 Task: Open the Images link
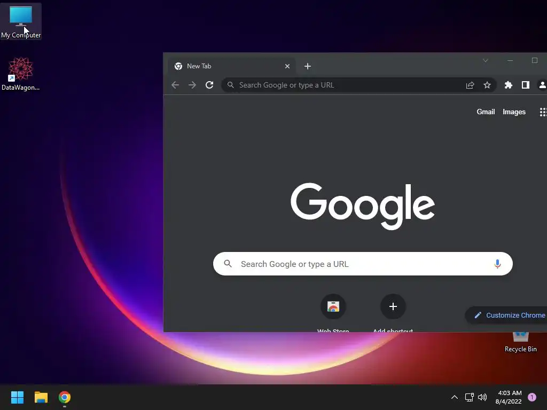[x=514, y=112]
